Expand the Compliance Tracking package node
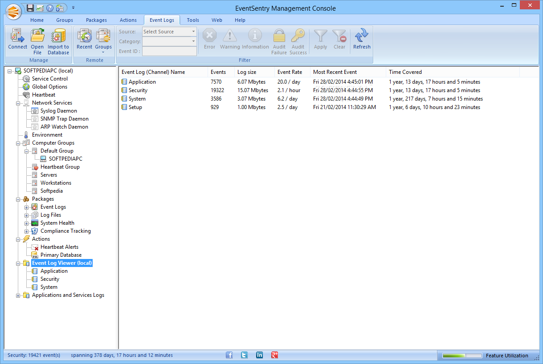The image size is (543, 364). (x=27, y=231)
